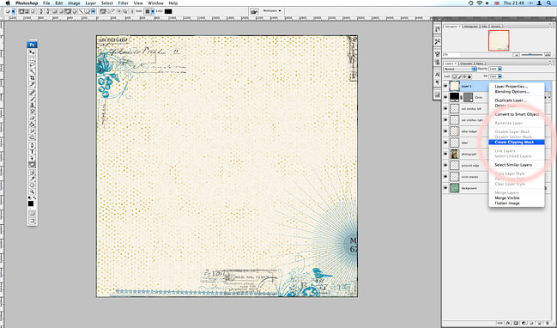
Task: Click the Navigator zoom percentage field
Action: coord(451,55)
